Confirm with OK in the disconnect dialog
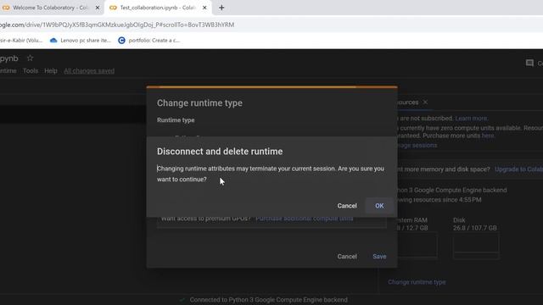 pyautogui.click(x=379, y=206)
